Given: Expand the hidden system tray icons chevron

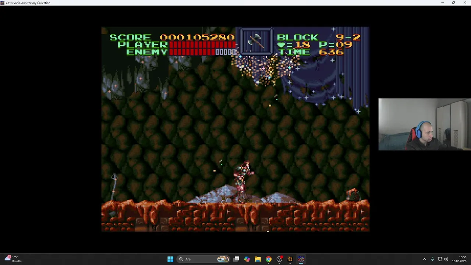Looking at the screenshot, I should (x=424, y=259).
